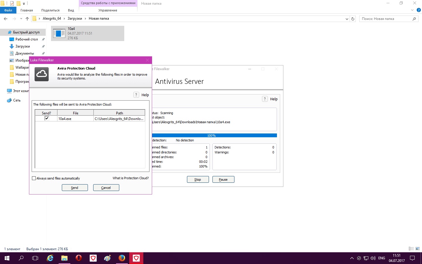422x264 pixels.
Task: Click the Send button
Action: click(x=75, y=188)
